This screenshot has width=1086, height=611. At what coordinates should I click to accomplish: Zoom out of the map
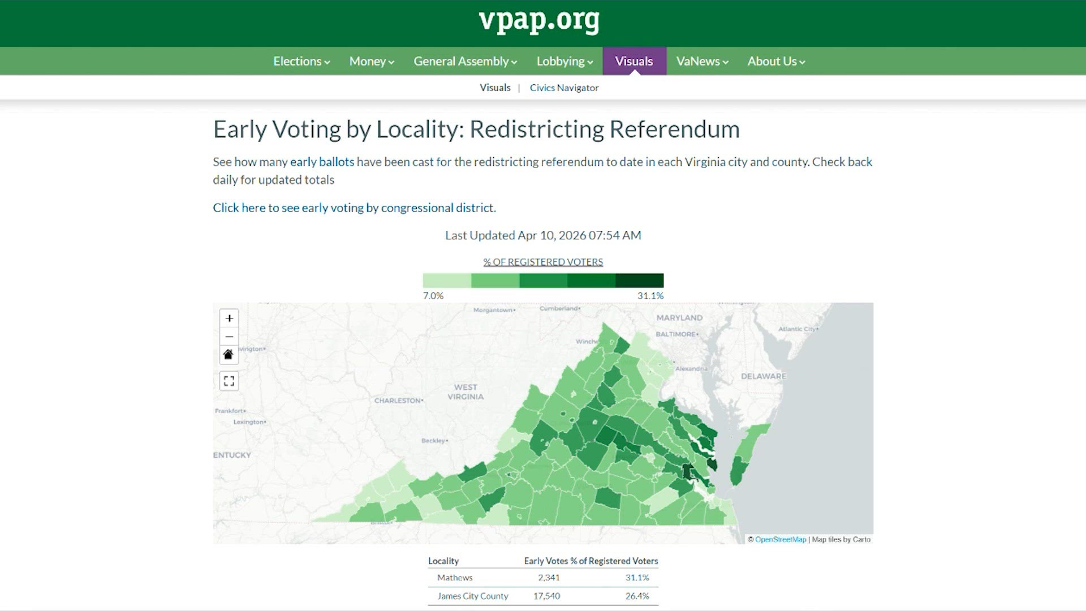point(229,337)
